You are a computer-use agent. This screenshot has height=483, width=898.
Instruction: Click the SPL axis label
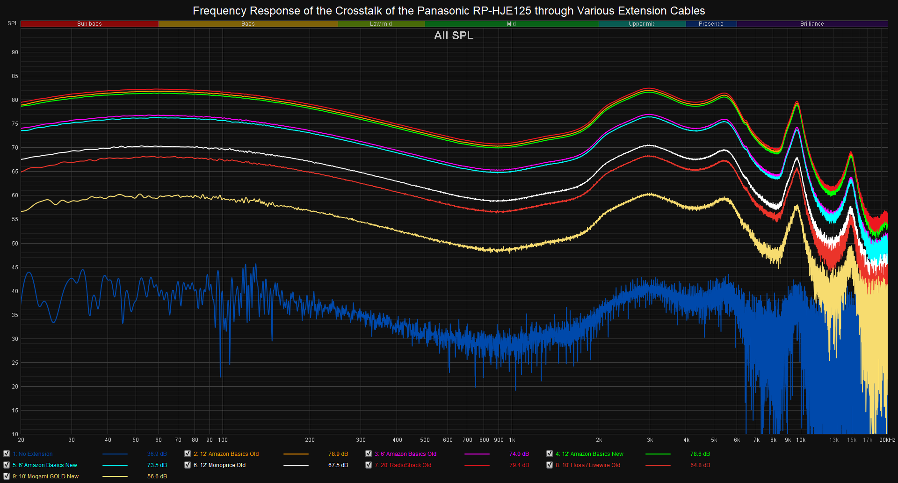click(x=13, y=23)
